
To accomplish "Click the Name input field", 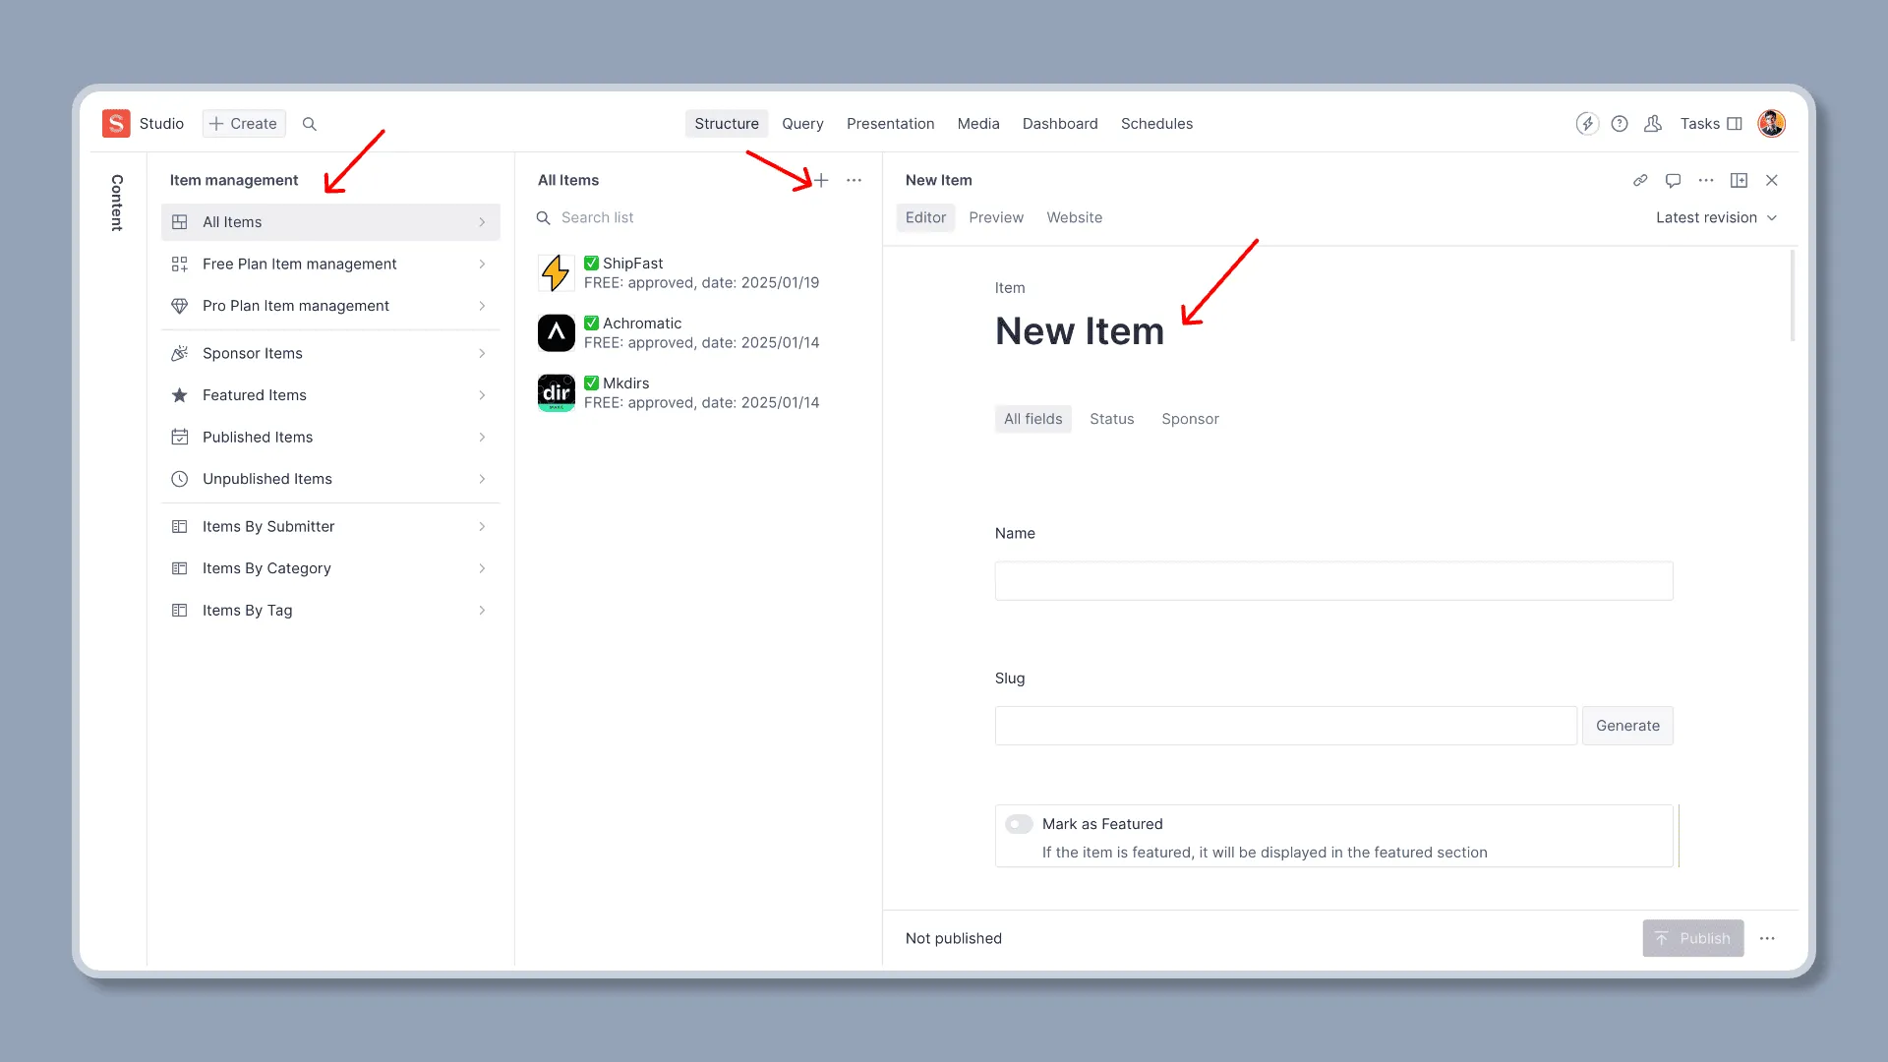I will (1333, 581).
